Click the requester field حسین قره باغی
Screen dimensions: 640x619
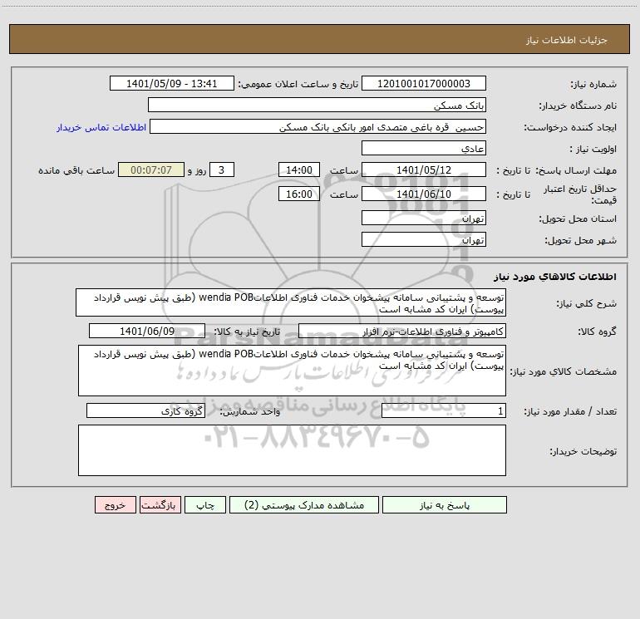[318, 126]
